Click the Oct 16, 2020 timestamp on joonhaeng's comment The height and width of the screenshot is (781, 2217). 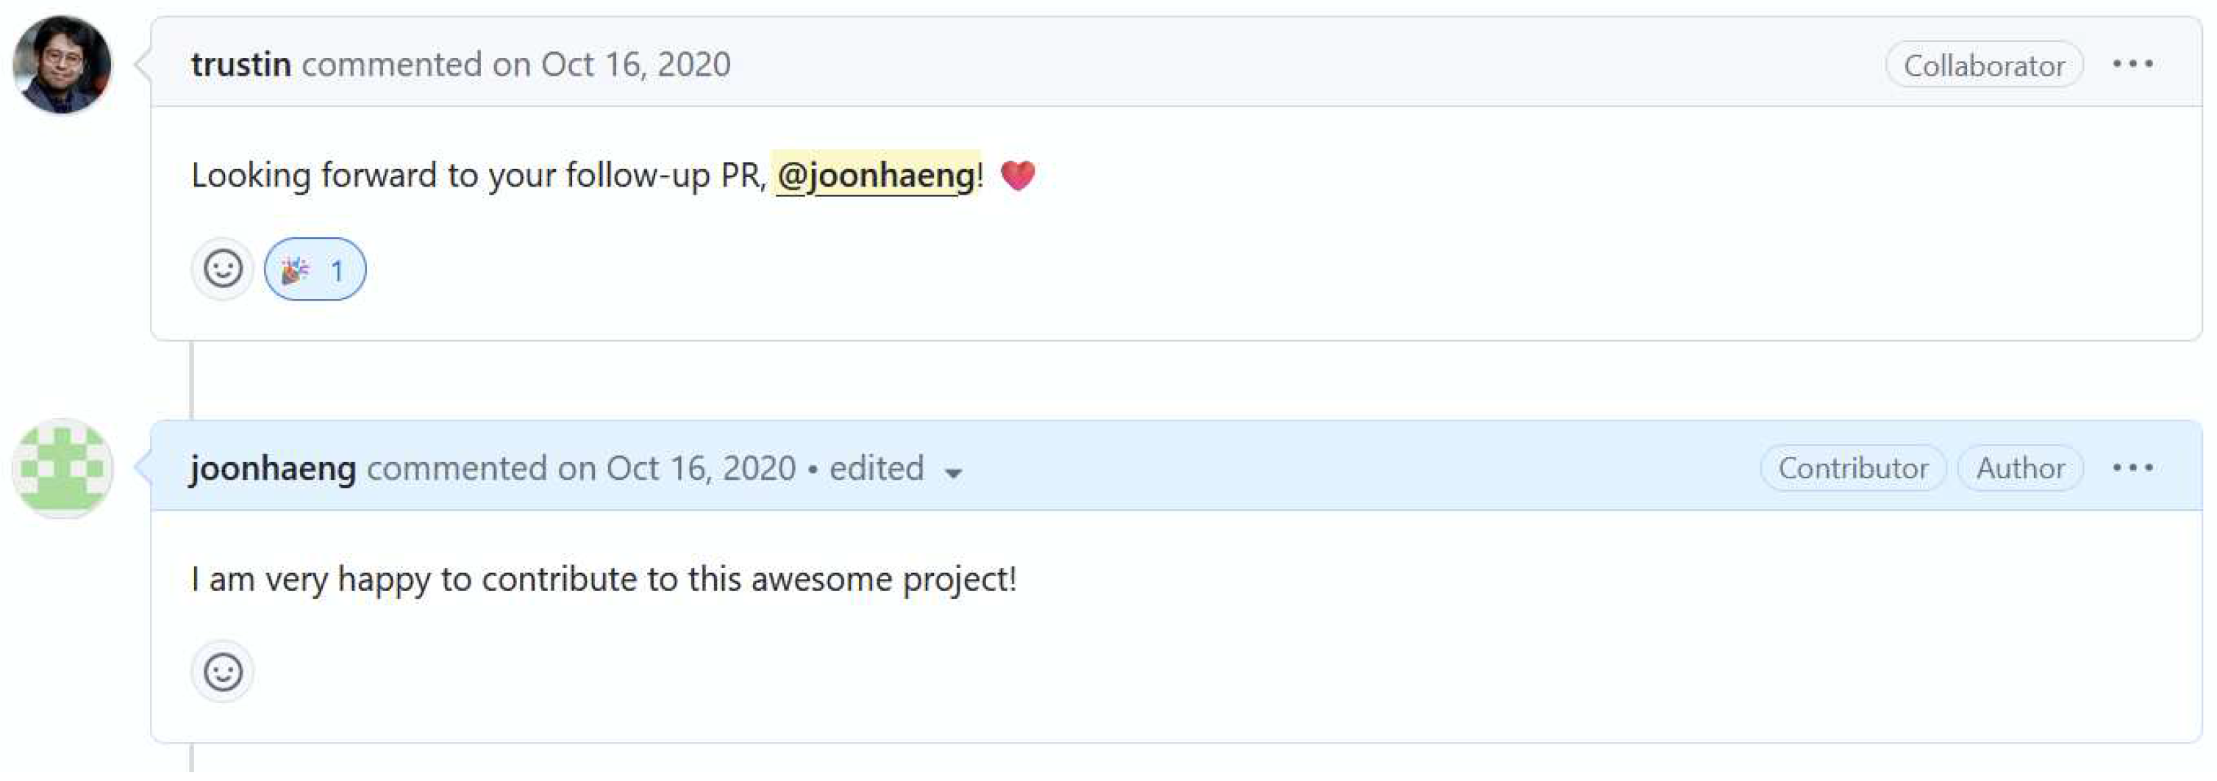tap(701, 468)
